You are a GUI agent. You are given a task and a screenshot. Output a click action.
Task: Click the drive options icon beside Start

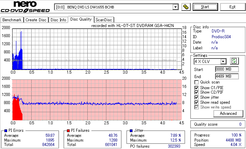(x=186, y=7)
